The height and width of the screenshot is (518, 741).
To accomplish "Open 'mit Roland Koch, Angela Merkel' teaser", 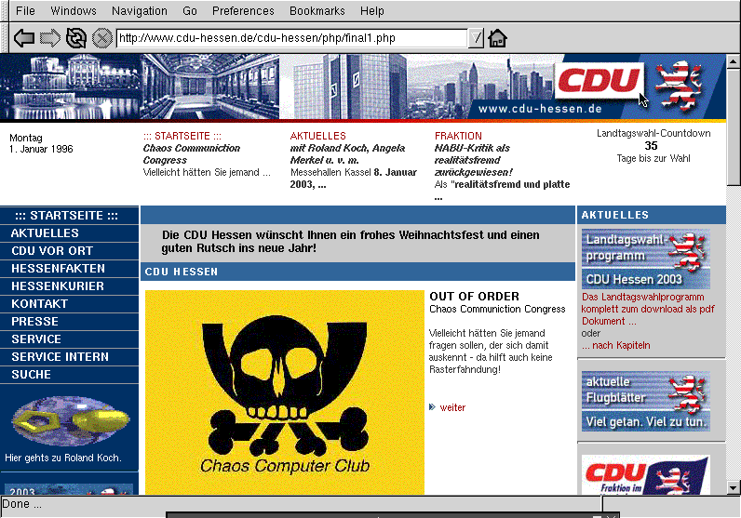I will click(347, 154).
